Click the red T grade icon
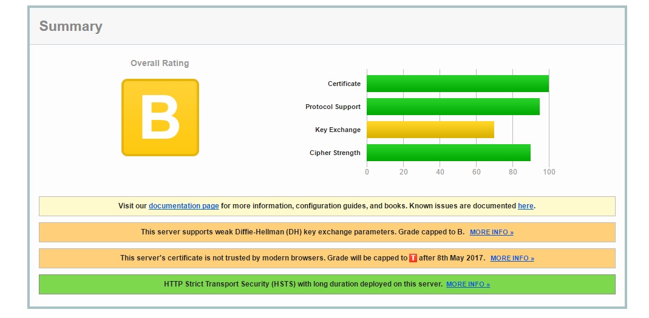 click(413, 258)
